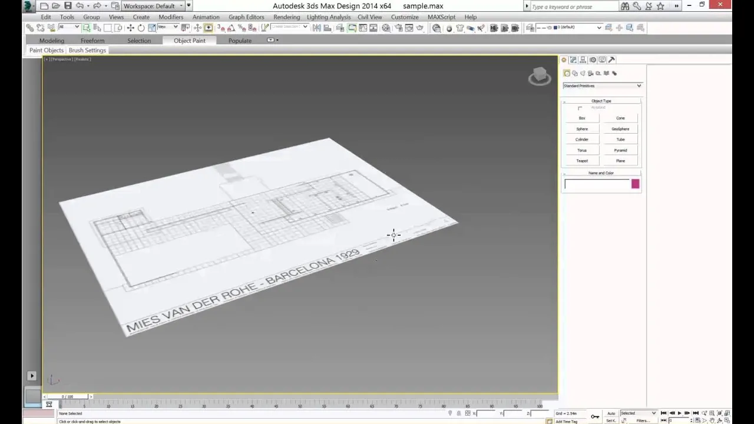Open the Display panel tab icon
754x424 pixels.
(602, 59)
